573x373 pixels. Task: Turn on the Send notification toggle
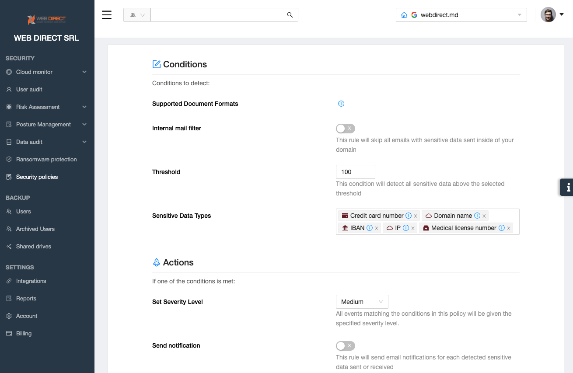click(345, 346)
